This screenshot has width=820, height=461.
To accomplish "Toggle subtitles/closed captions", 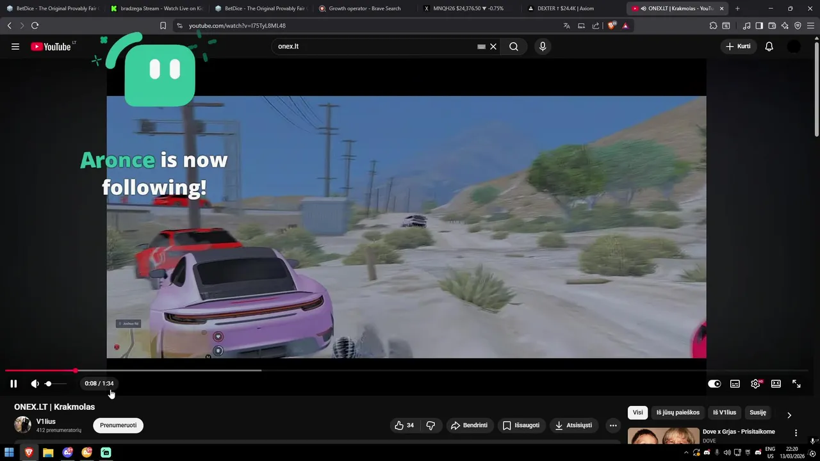I will coord(735,384).
